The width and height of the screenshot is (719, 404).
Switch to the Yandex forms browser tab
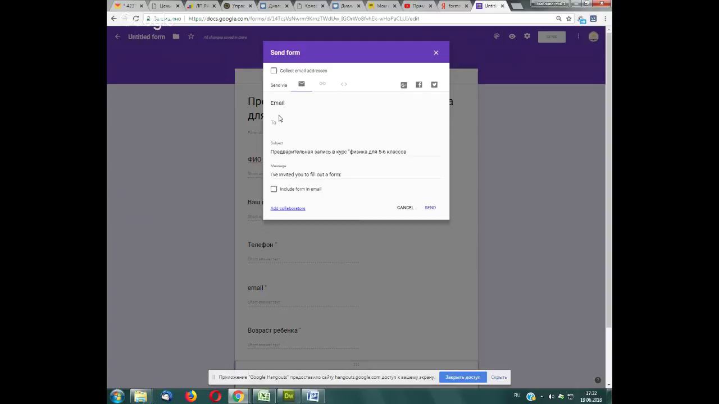click(x=453, y=6)
